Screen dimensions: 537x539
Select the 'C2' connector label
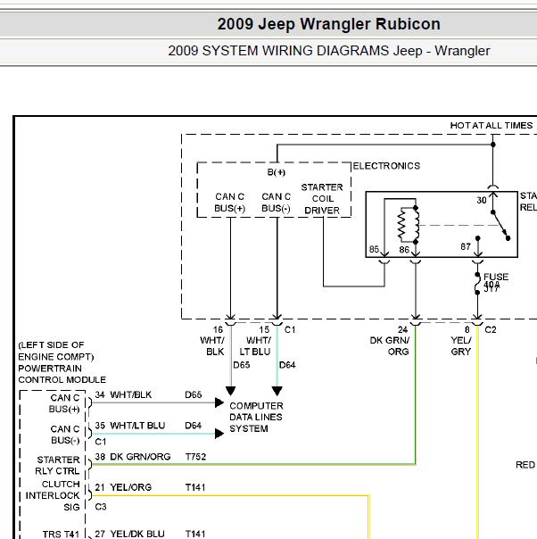(491, 330)
